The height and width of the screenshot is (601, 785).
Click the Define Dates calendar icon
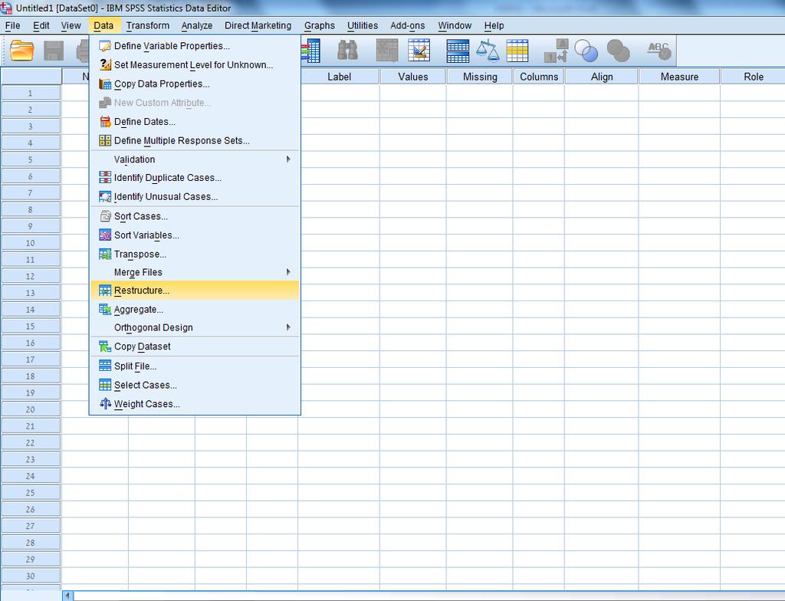tap(104, 122)
